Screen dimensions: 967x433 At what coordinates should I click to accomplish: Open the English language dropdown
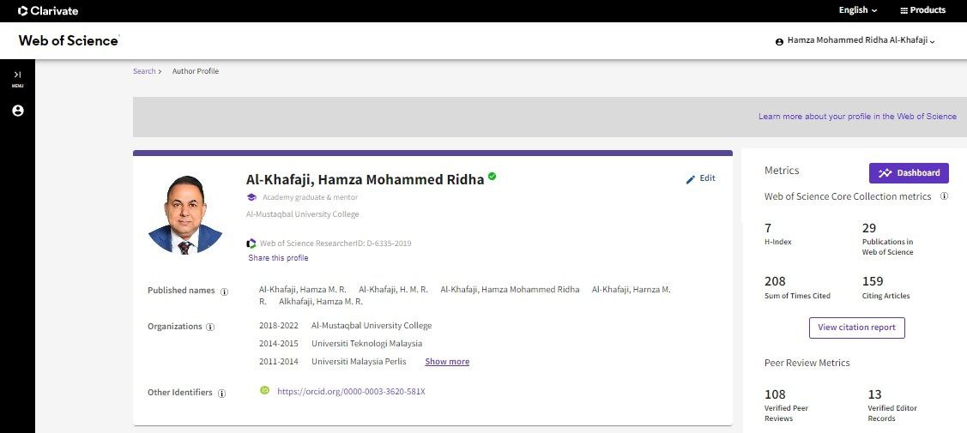pyautogui.click(x=858, y=10)
